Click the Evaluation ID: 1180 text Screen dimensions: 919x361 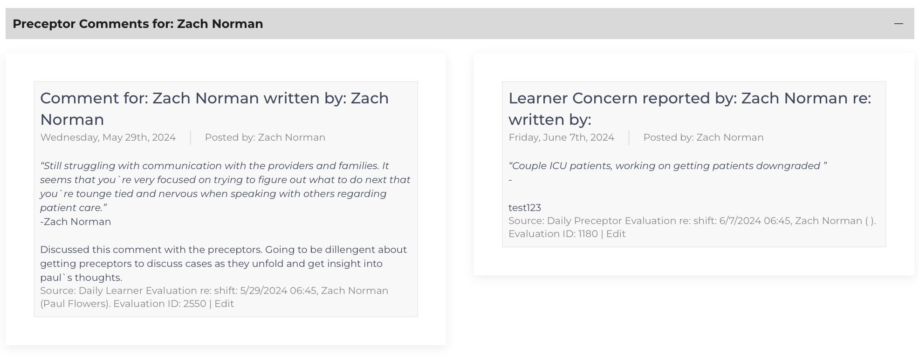click(553, 234)
